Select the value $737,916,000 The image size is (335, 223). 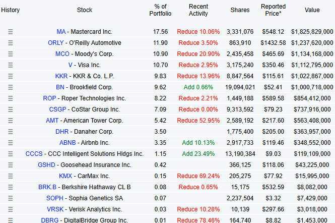pyautogui.click(x=312, y=109)
